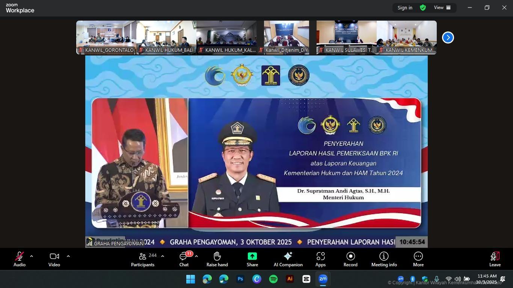The image size is (513, 288).
Task: Open the Apps menu
Action: pos(320,259)
